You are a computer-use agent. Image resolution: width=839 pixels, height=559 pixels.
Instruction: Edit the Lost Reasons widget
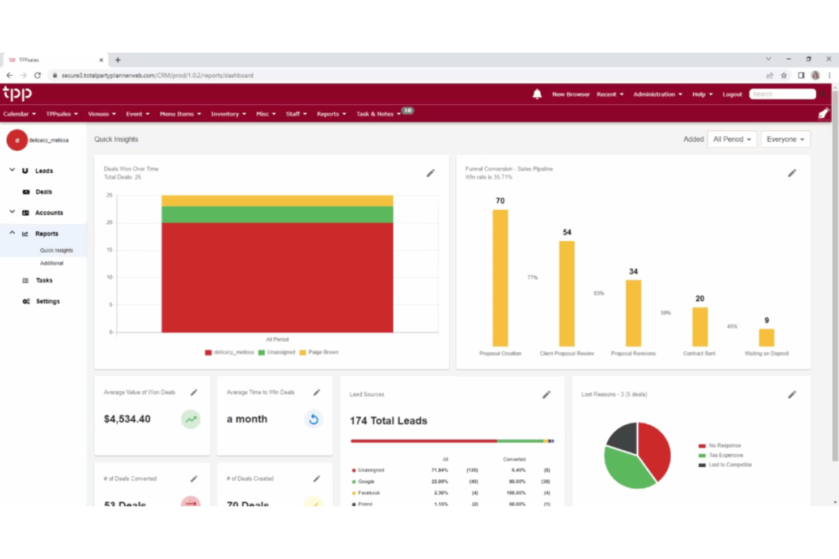(x=792, y=394)
